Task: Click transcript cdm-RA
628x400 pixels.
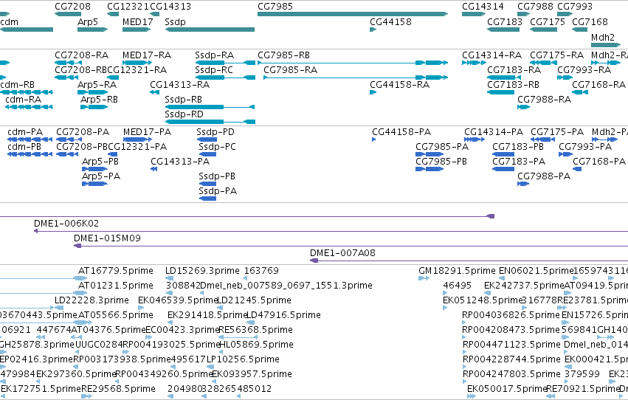Action: [29, 107]
